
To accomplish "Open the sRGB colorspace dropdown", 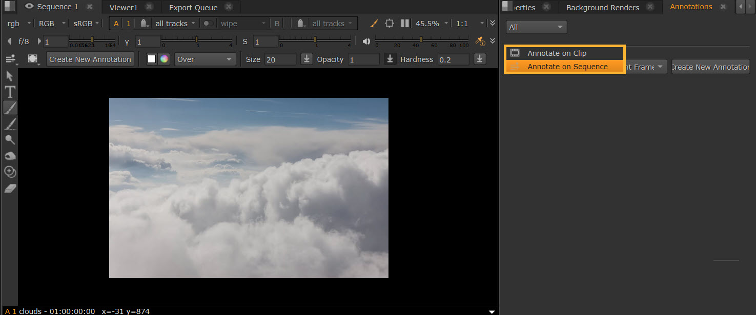I will [x=86, y=24].
